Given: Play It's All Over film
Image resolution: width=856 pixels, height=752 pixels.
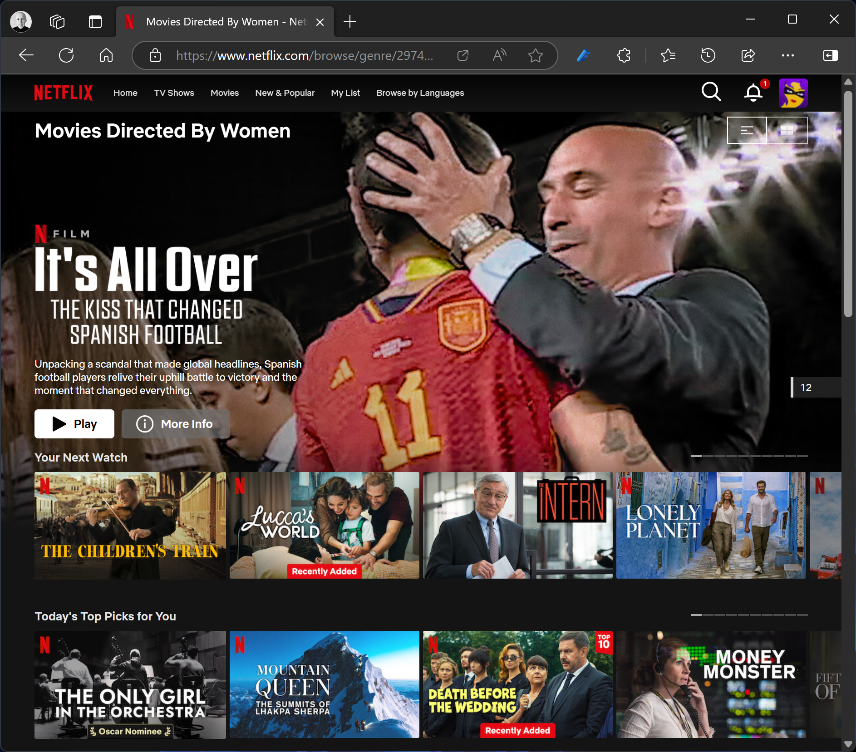Looking at the screenshot, I should (x=74, y=424).
